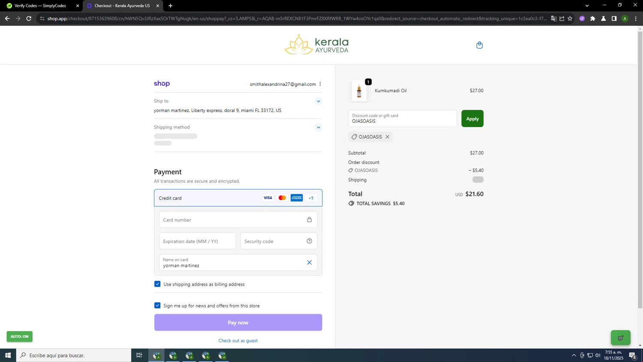643x362 pixels.
Task: Open the browser profile avatar
Action: point(625,18)
